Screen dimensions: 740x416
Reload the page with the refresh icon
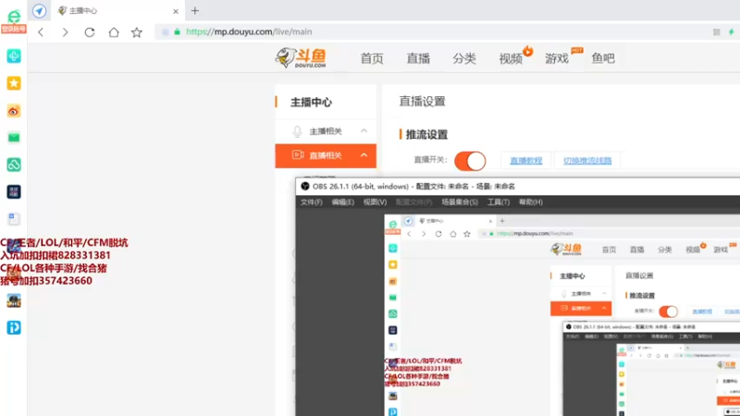pos(90,32)
